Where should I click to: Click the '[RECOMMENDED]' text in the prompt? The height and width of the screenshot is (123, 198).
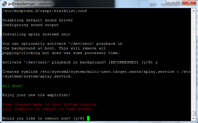point(124,62)
